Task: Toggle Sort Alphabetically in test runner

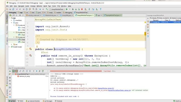Action: coord(20,71)
